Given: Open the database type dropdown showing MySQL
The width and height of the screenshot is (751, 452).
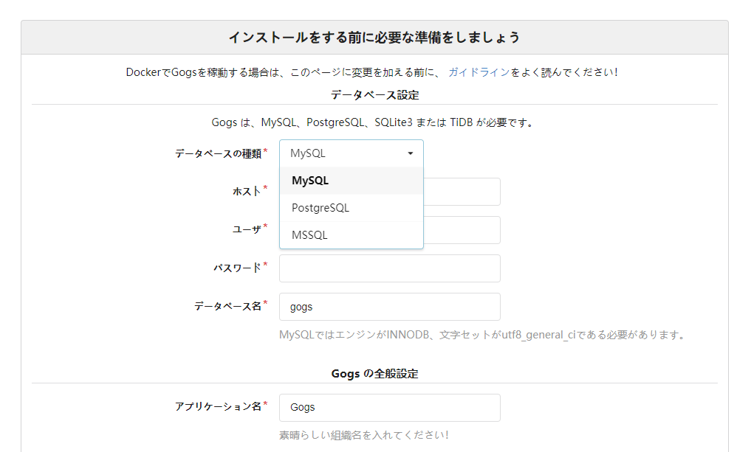Looking at the screenshot, I should click(351, 153).
